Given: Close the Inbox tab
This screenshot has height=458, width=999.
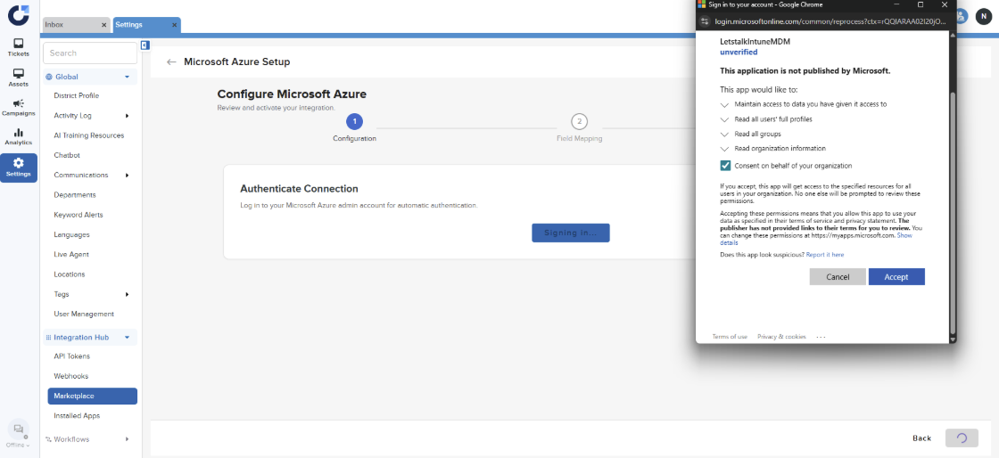Looking at the screenshot, I should point(103,25).
